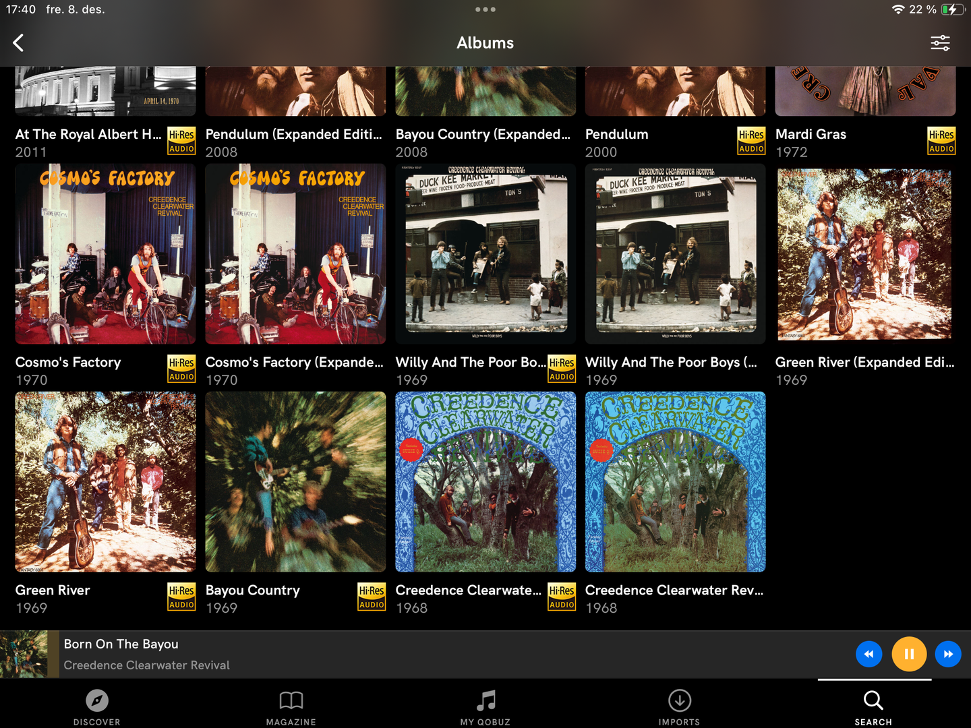Select the 'Green River' Hi-Res album title

(53, 590)
